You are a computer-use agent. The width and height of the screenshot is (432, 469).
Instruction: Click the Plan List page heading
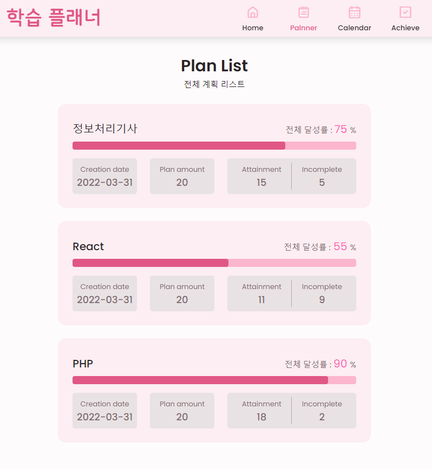tap(214, 65)
